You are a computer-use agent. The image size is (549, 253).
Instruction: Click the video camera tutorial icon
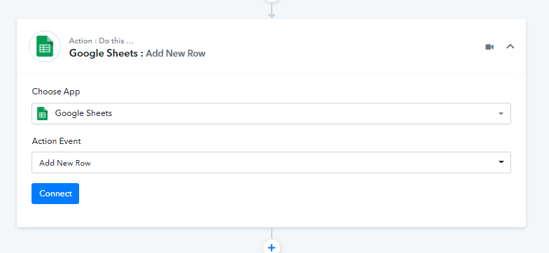click(489, 47)
